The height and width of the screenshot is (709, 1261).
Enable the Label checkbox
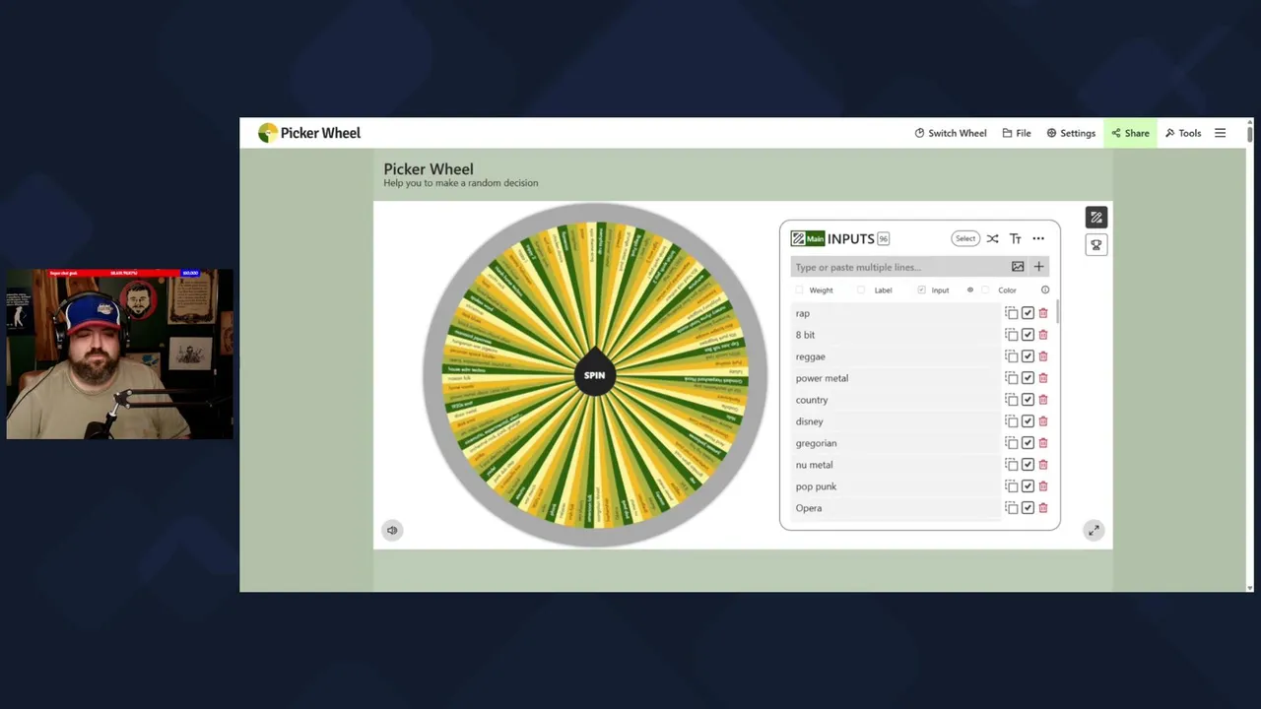861,290
